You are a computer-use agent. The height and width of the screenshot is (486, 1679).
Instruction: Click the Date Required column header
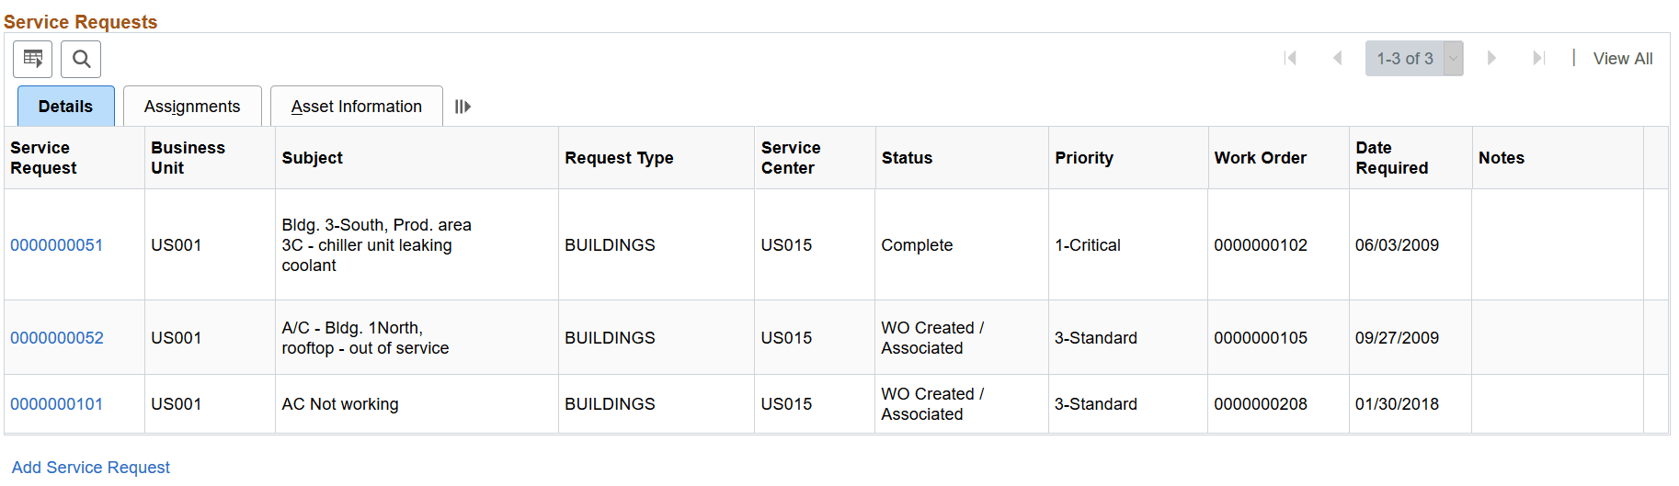[1391, 158]
